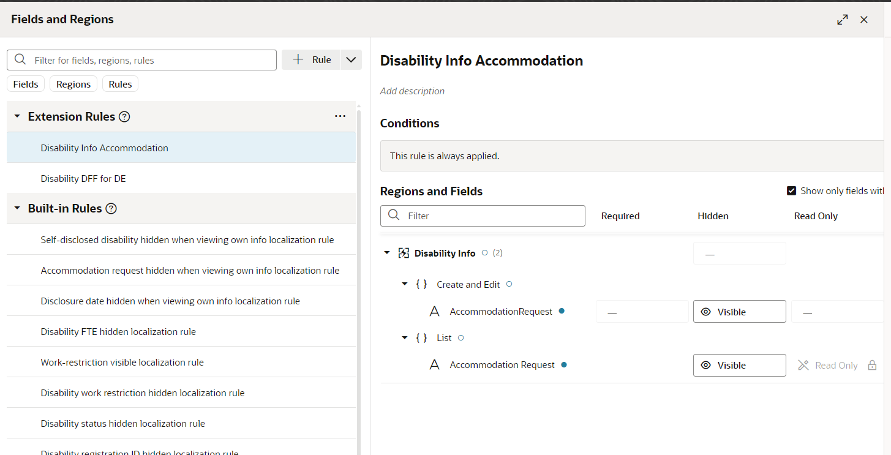891x455 pixels.
Task: Collapse the Built-in Rules section
Action: 17,208
